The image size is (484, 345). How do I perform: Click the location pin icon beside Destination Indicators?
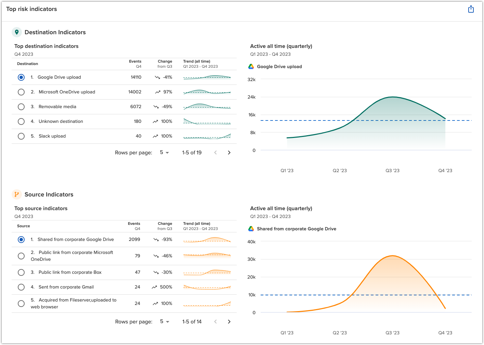tap(17, 32)
